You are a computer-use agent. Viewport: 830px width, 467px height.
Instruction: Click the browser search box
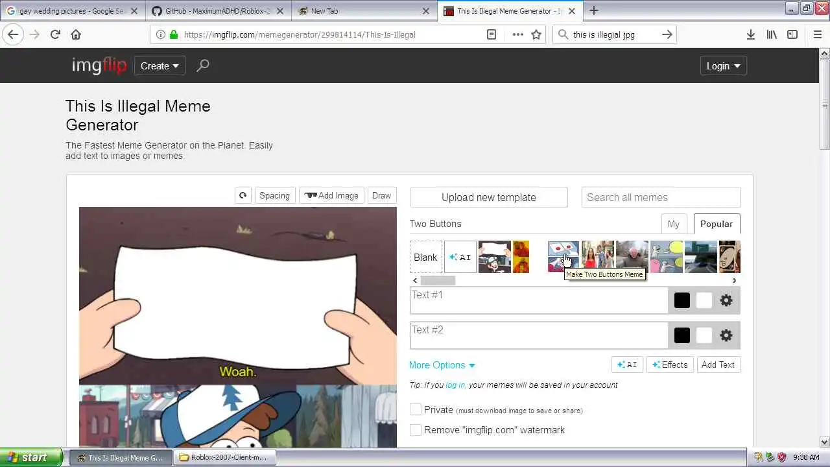click(614, 34)
